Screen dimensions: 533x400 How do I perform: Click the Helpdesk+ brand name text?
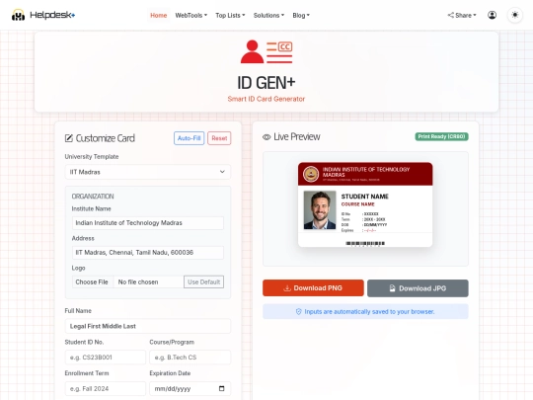pos(52,15)
